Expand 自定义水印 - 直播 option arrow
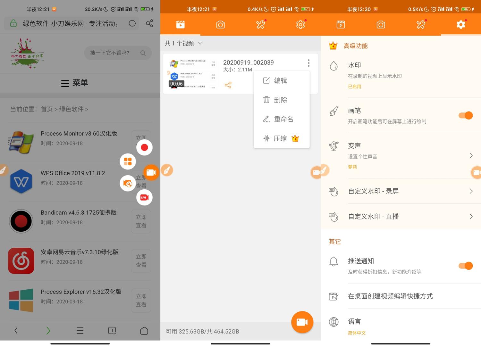481x347 pixels. coord(471,217)
